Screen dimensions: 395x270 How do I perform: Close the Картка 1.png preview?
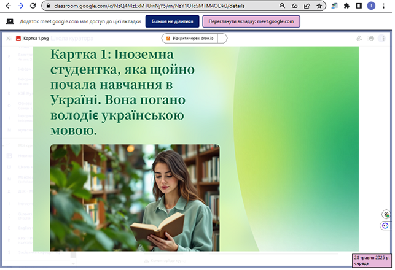(9, 38)
